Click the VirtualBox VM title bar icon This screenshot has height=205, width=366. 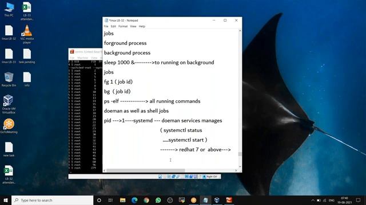click(72, 52)
